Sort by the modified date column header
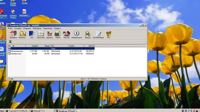Viewport: 200px width, 112px height. (x=76, y=46)
